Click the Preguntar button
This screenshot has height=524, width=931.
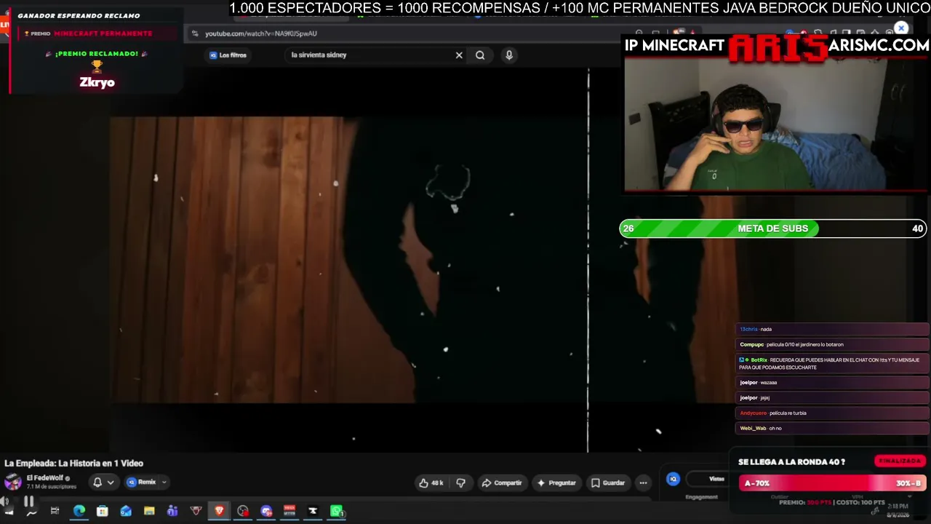pos(556,483)
